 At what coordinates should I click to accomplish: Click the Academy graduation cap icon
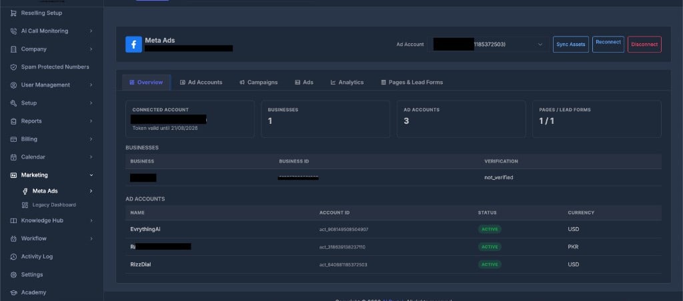tap(13, 293)
